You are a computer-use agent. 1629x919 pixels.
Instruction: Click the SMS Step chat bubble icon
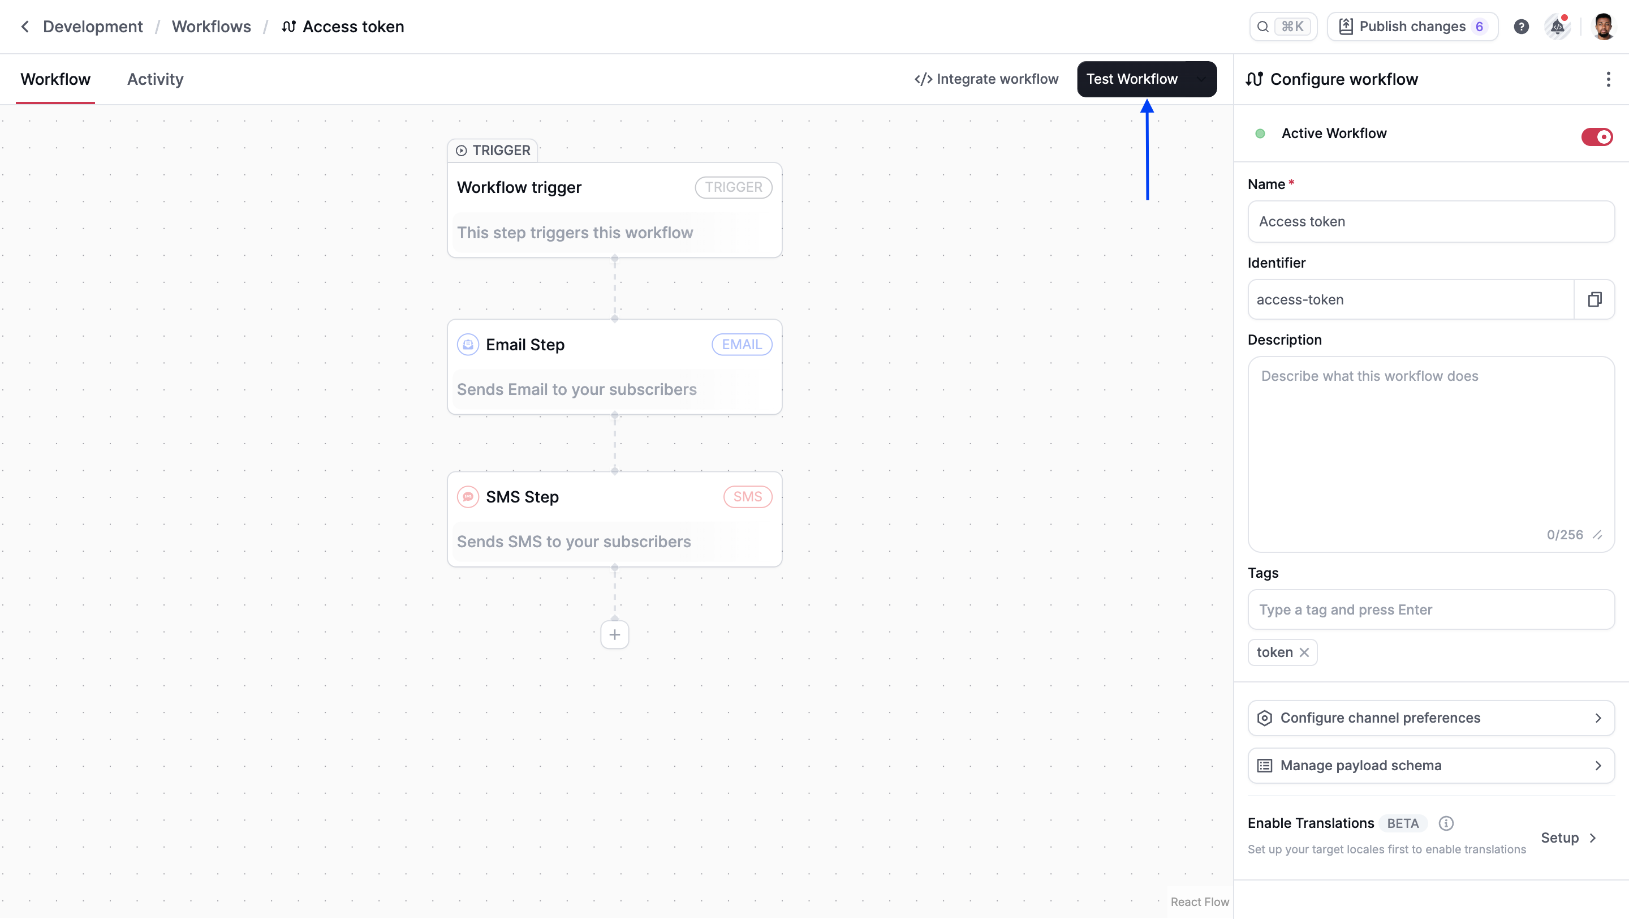[467, 496]
